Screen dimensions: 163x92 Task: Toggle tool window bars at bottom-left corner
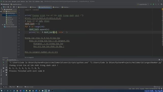tap(1, 89)
